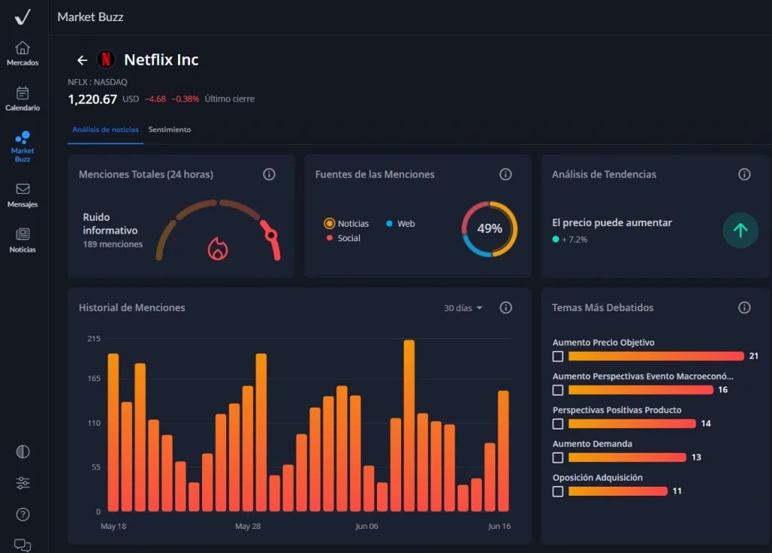Click the -0.38% change value
The width and height of the screenshot is (772, 553).
(185, 99)
